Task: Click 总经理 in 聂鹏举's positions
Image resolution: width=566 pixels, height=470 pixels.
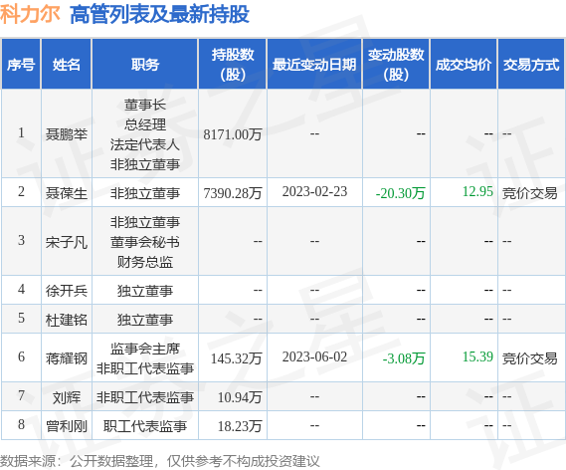Action: click(145, 125)
